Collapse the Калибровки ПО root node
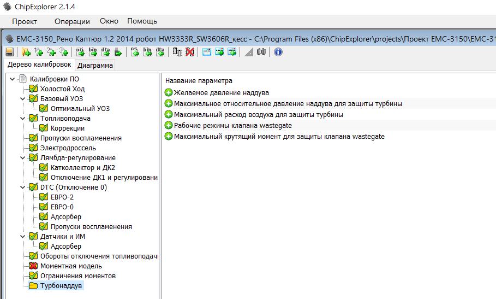This screenshot has width=496, height=299. click(13, 79)
